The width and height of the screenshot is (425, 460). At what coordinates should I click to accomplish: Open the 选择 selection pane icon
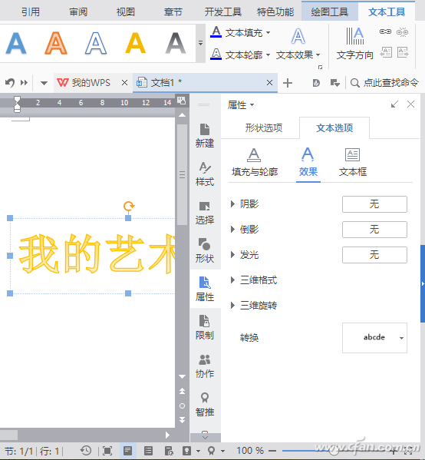[205, 213]
